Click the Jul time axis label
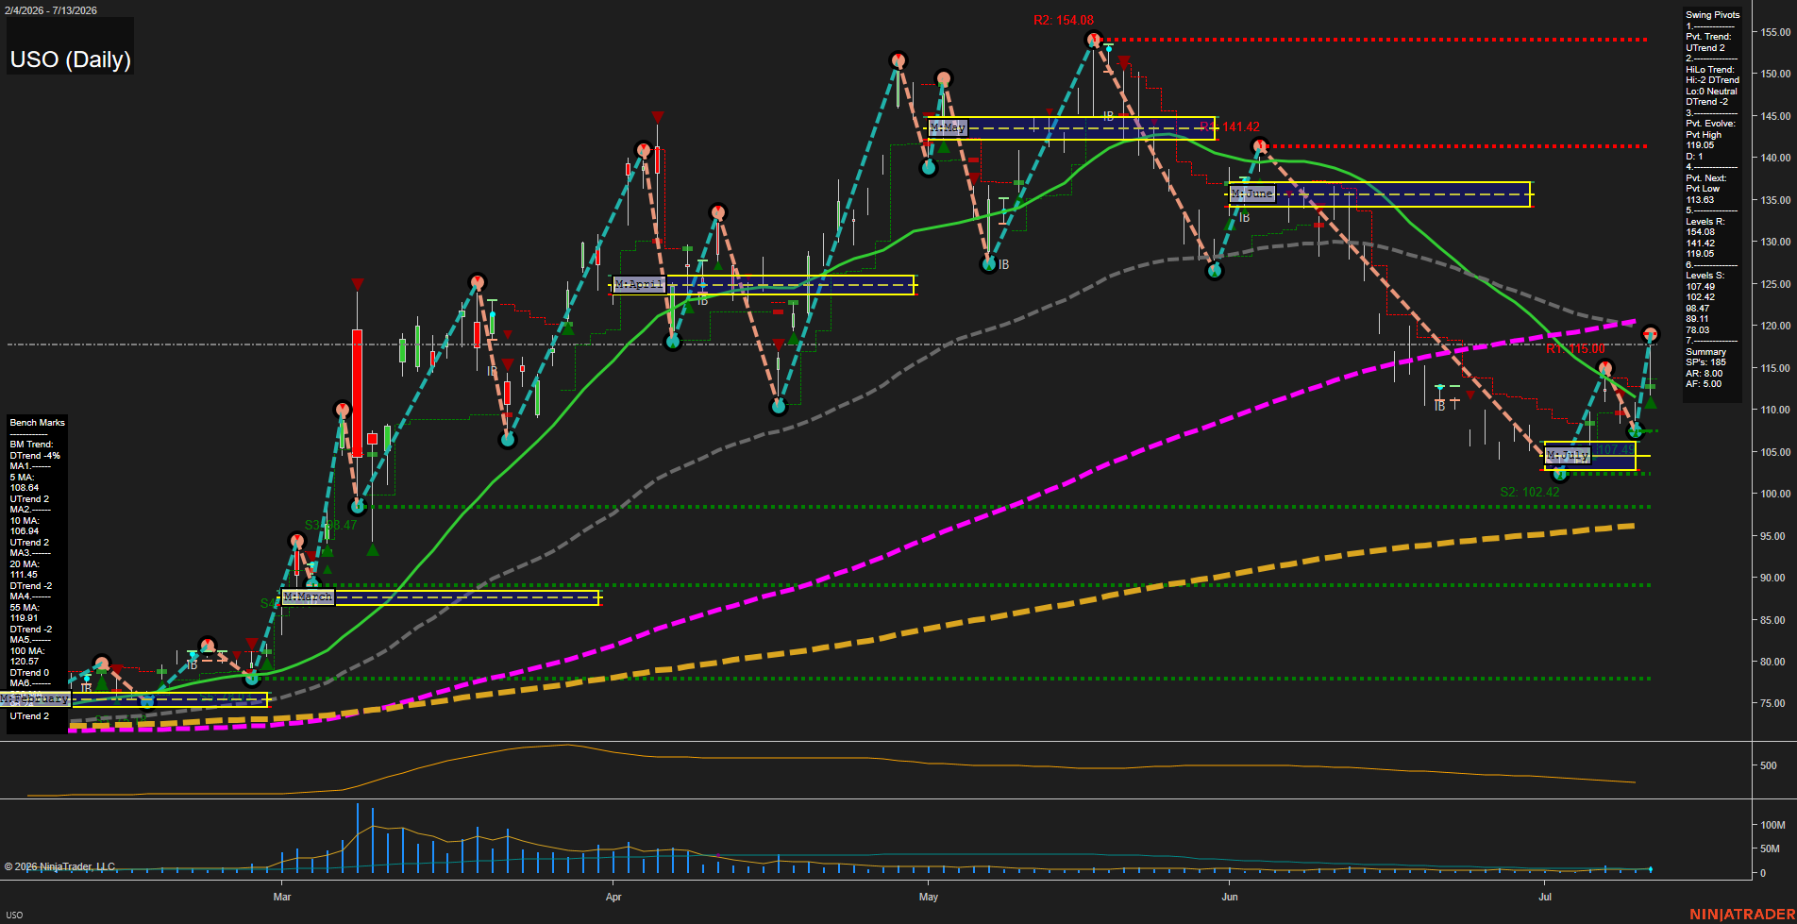This screenshot has width=1797, height=924. [1545, 897]
